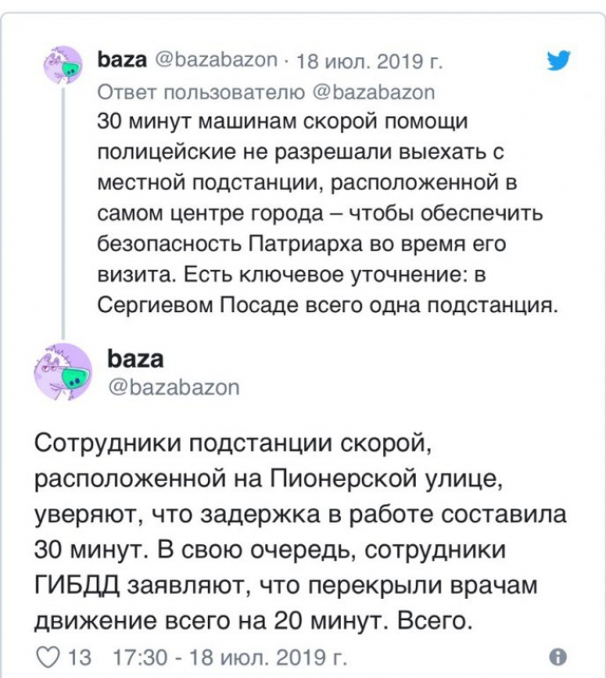Click the bold baza name in main tweet
The image size is (606, 678).
tap(136, 359)
